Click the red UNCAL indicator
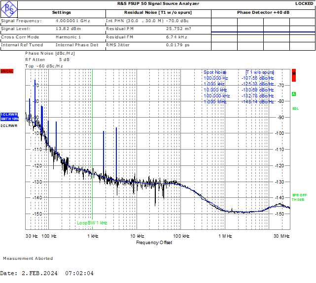 tap(7, 71)
